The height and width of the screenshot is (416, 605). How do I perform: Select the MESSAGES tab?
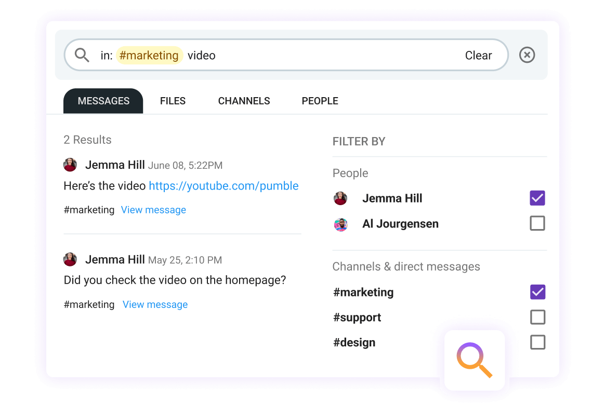103,101
